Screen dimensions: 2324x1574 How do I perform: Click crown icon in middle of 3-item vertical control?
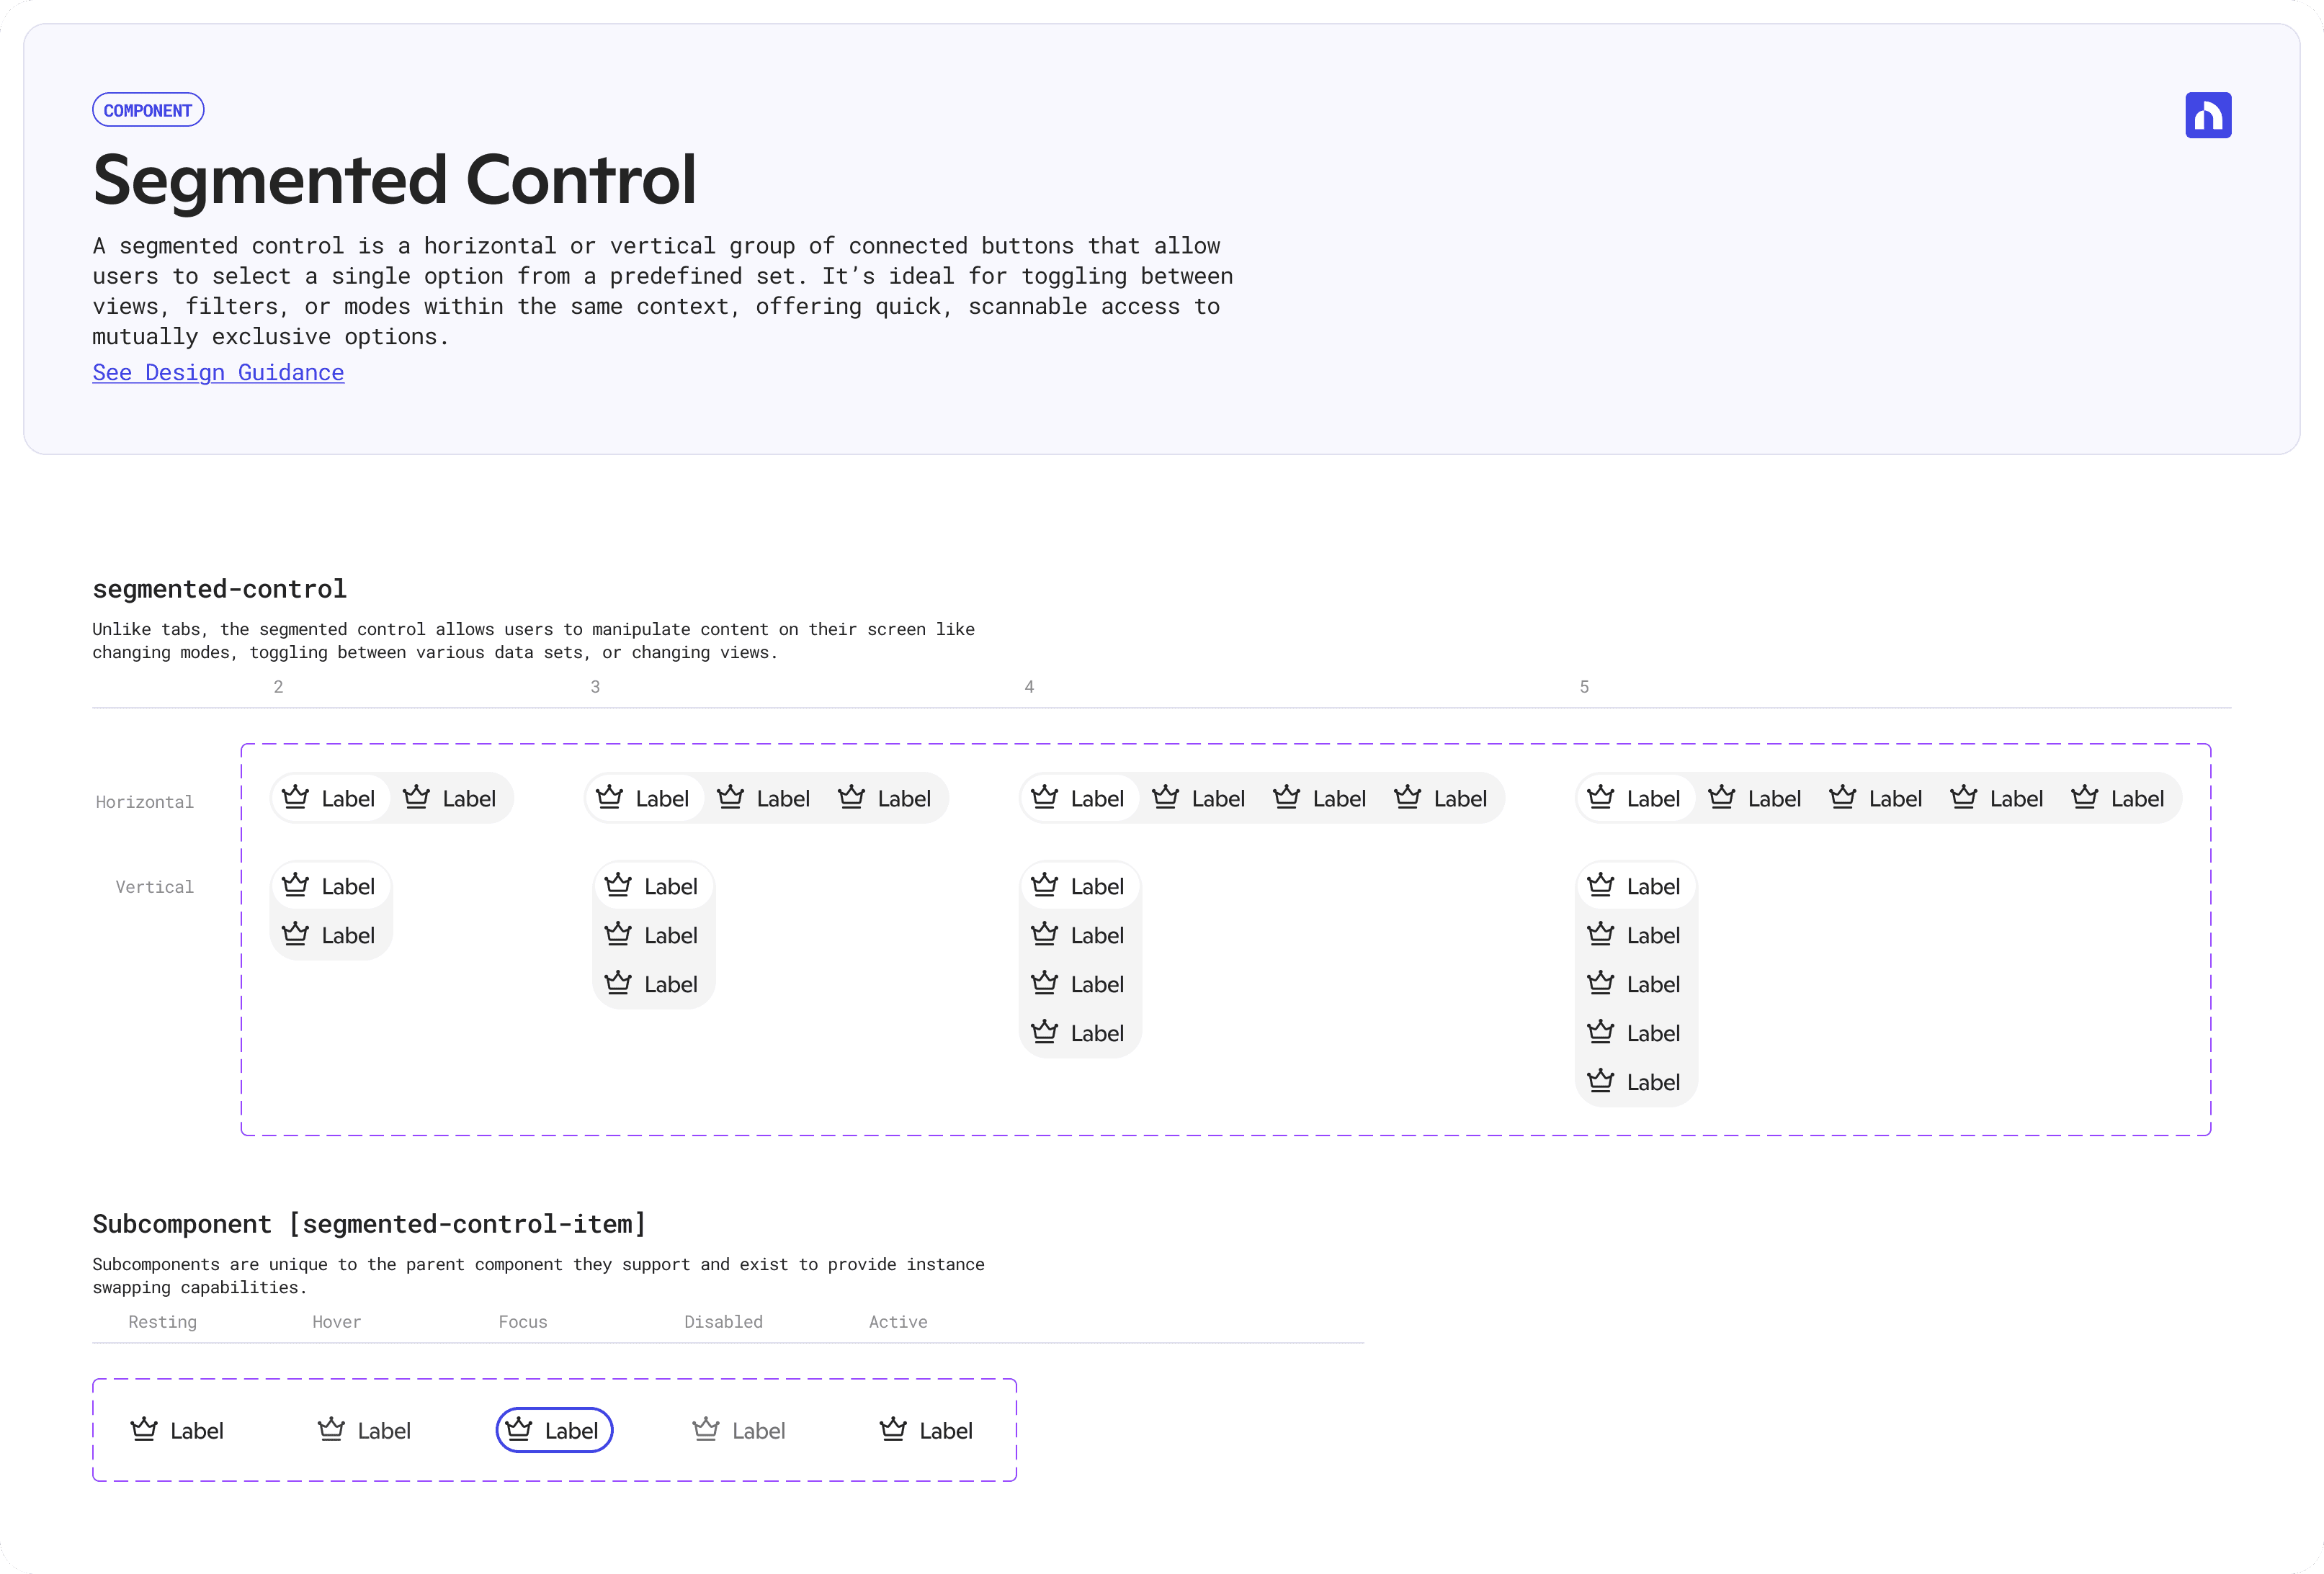(x=618, y=935)
